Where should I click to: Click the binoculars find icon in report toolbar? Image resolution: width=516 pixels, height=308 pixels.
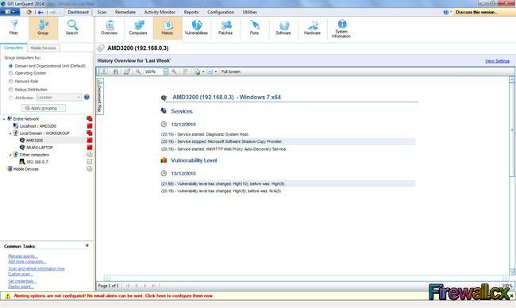point(116,71)
